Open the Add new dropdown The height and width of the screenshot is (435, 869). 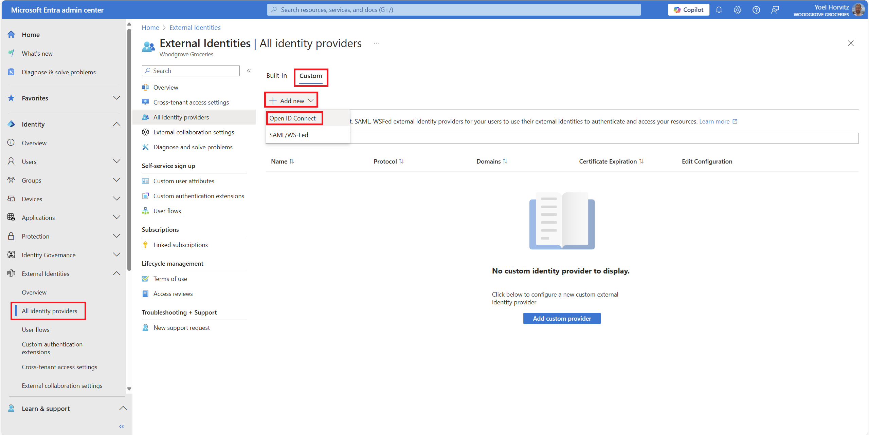(x=291, y=101)
